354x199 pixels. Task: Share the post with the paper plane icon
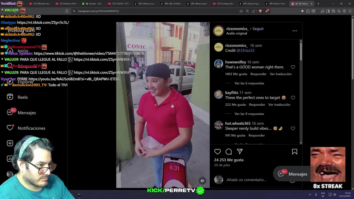240,151
